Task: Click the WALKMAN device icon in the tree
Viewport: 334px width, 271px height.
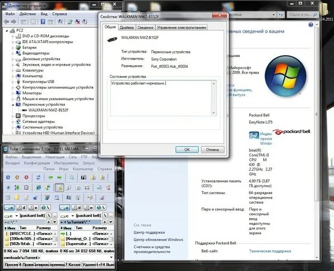Action: [24, 110]
